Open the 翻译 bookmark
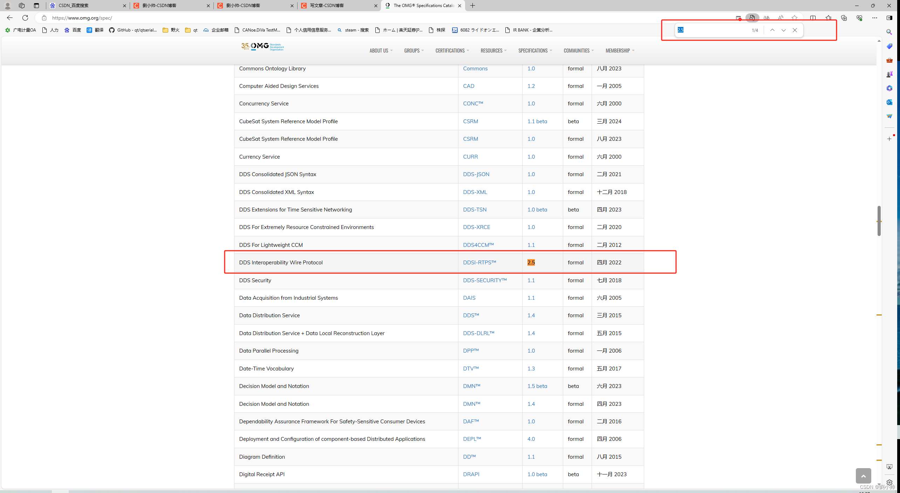This screenshot has width=900, height=493. click(95, 30)
